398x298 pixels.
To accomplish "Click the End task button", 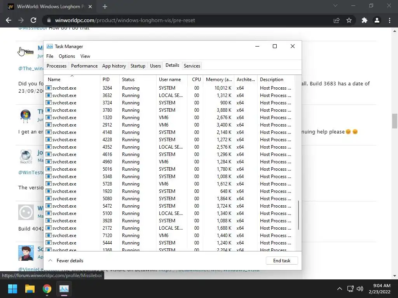I will pos(282,260).
